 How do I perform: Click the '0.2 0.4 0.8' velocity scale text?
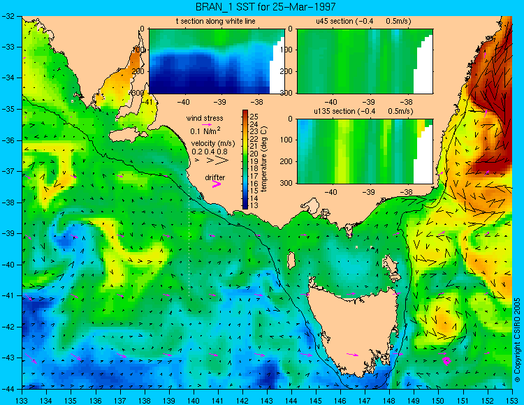210,152
